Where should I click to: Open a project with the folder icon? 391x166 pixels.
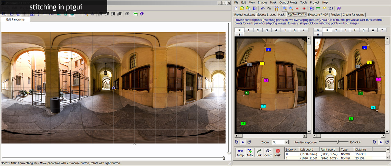tap(242, 9)
